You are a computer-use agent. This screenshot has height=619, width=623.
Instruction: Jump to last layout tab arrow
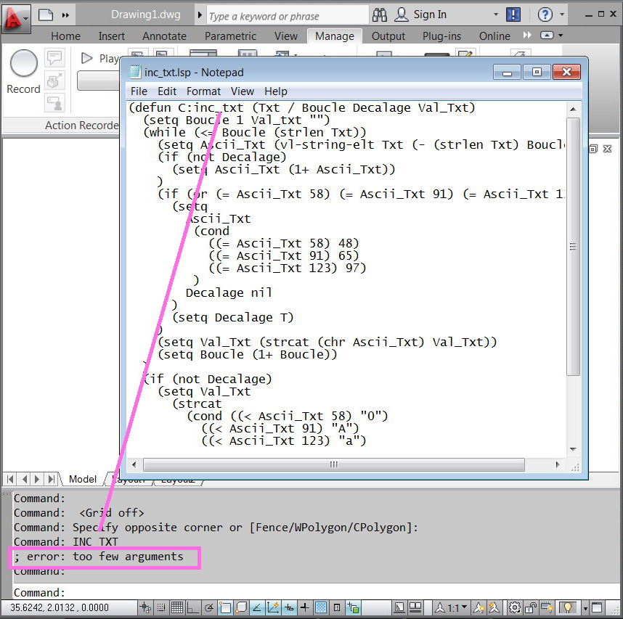coord(51,479)
